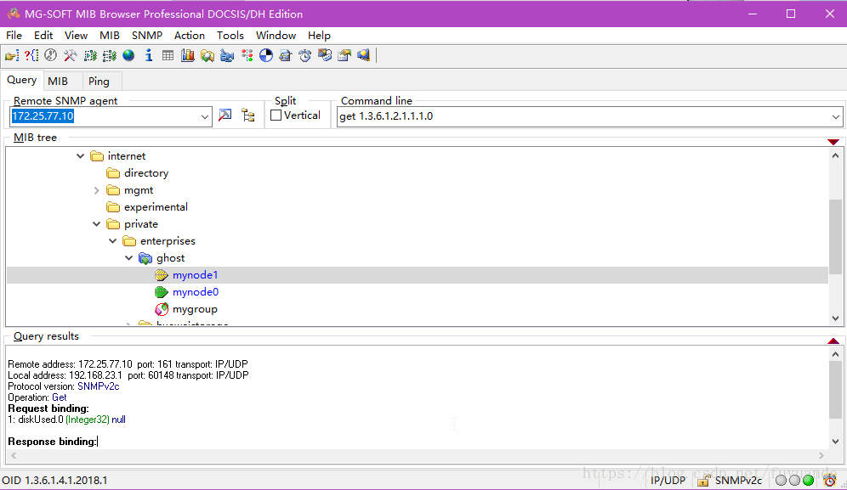The width and height of the screenshot is (847, 490).
Task: Open the Remote SNMP agent dropdown
Action: tap(205, 116)
